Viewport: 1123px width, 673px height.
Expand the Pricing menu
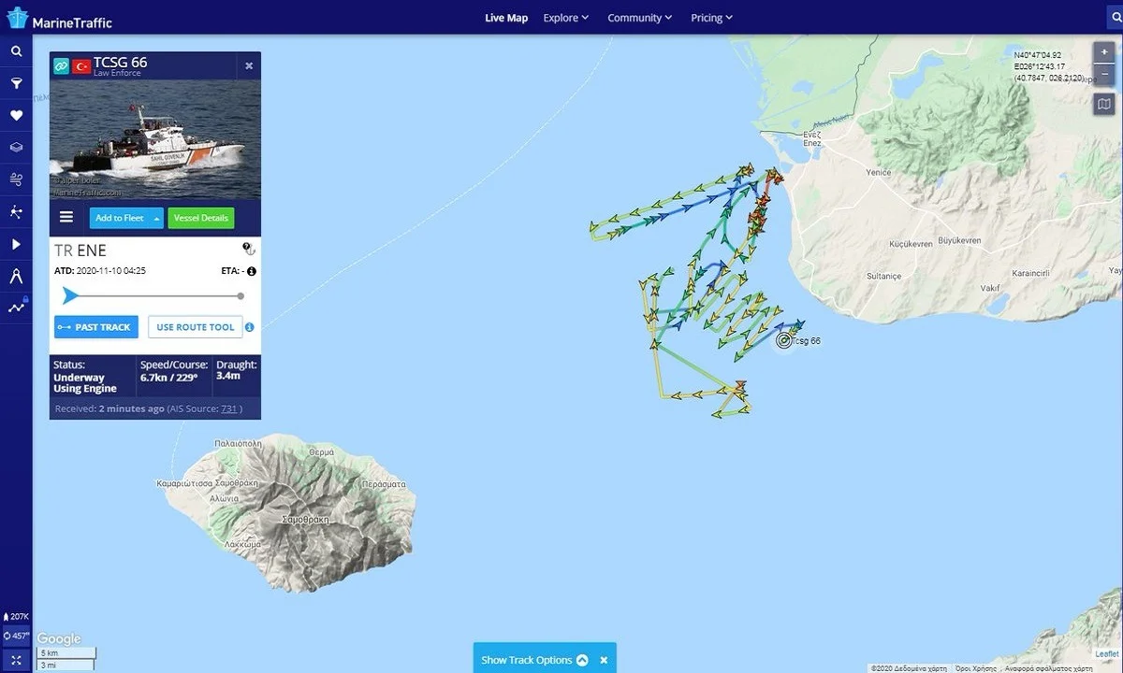[711, 18]
